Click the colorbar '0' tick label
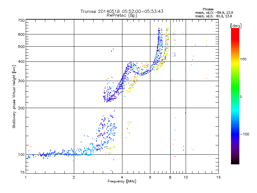The image size is (257, 193). point(241,96)
